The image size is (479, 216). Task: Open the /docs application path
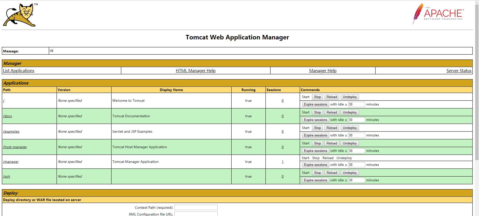[x=7, y=116]
